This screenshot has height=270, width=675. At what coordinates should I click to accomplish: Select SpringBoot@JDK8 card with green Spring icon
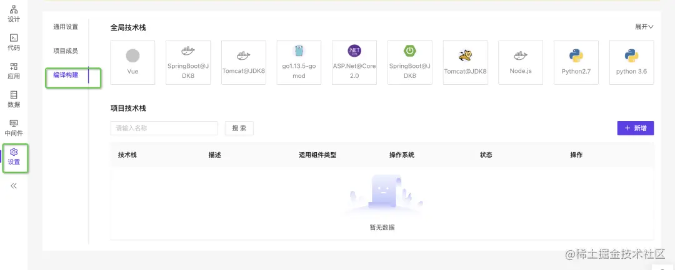click(410, 62)
